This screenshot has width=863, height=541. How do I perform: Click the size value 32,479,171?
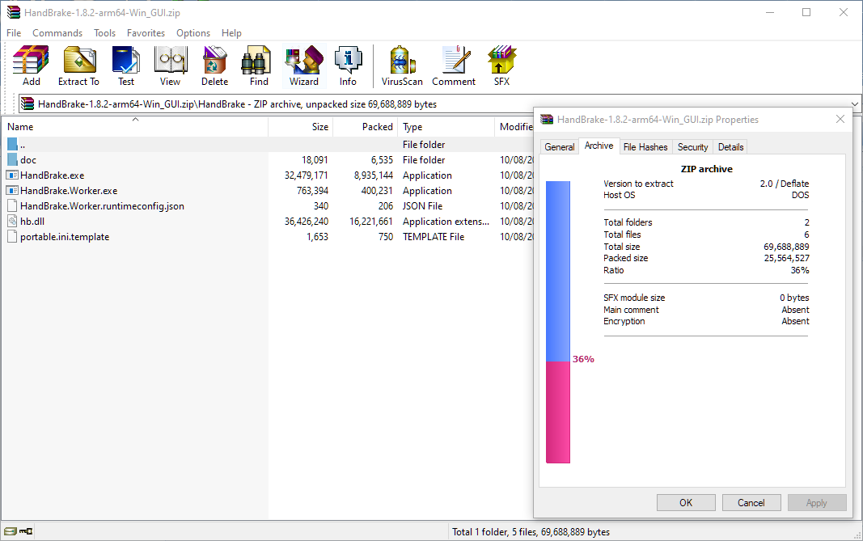(x=306, y=175)
